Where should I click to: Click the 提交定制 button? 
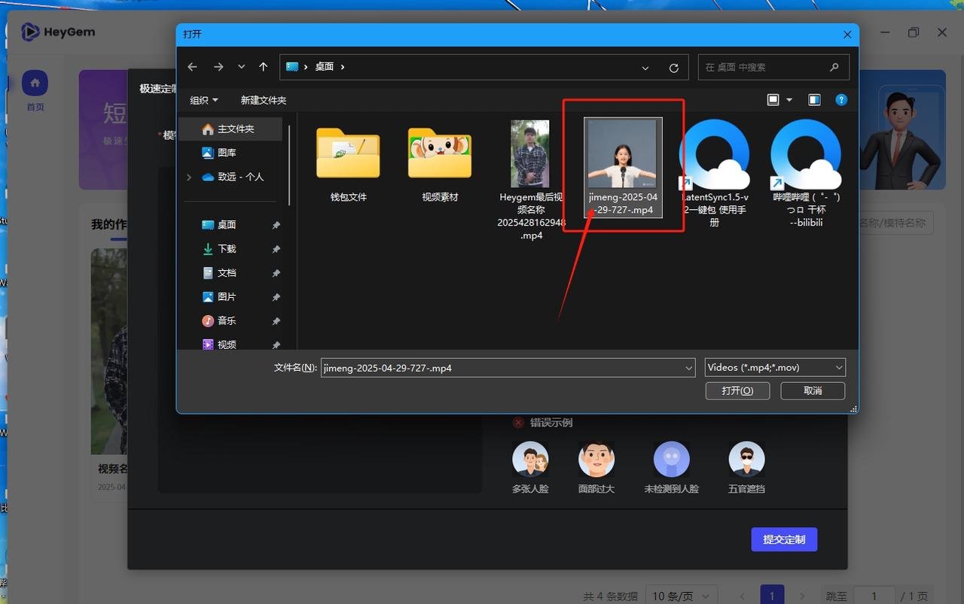pos(784,539)
